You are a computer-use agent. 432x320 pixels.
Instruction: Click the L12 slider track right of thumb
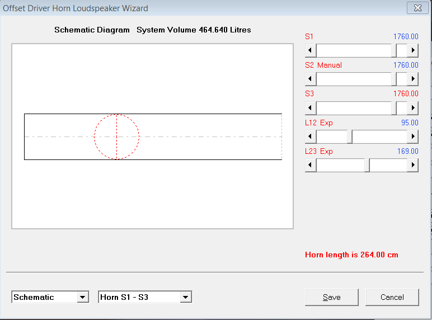point(379,137)
